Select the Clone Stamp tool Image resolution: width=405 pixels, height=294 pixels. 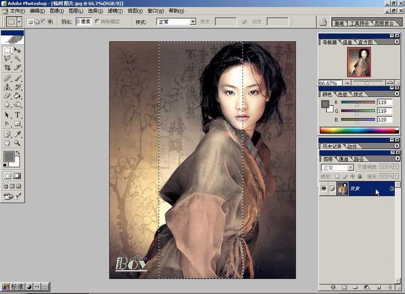click(7, 87)
